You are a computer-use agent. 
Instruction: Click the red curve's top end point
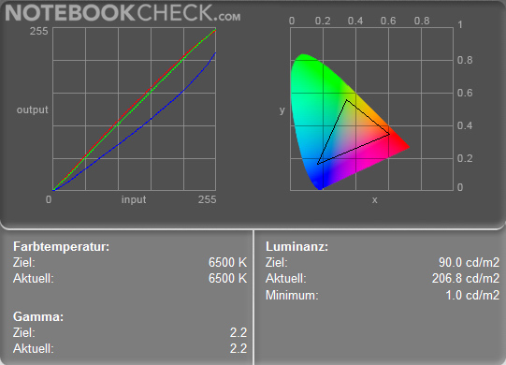pyautogui.click(x=215, y=30)
